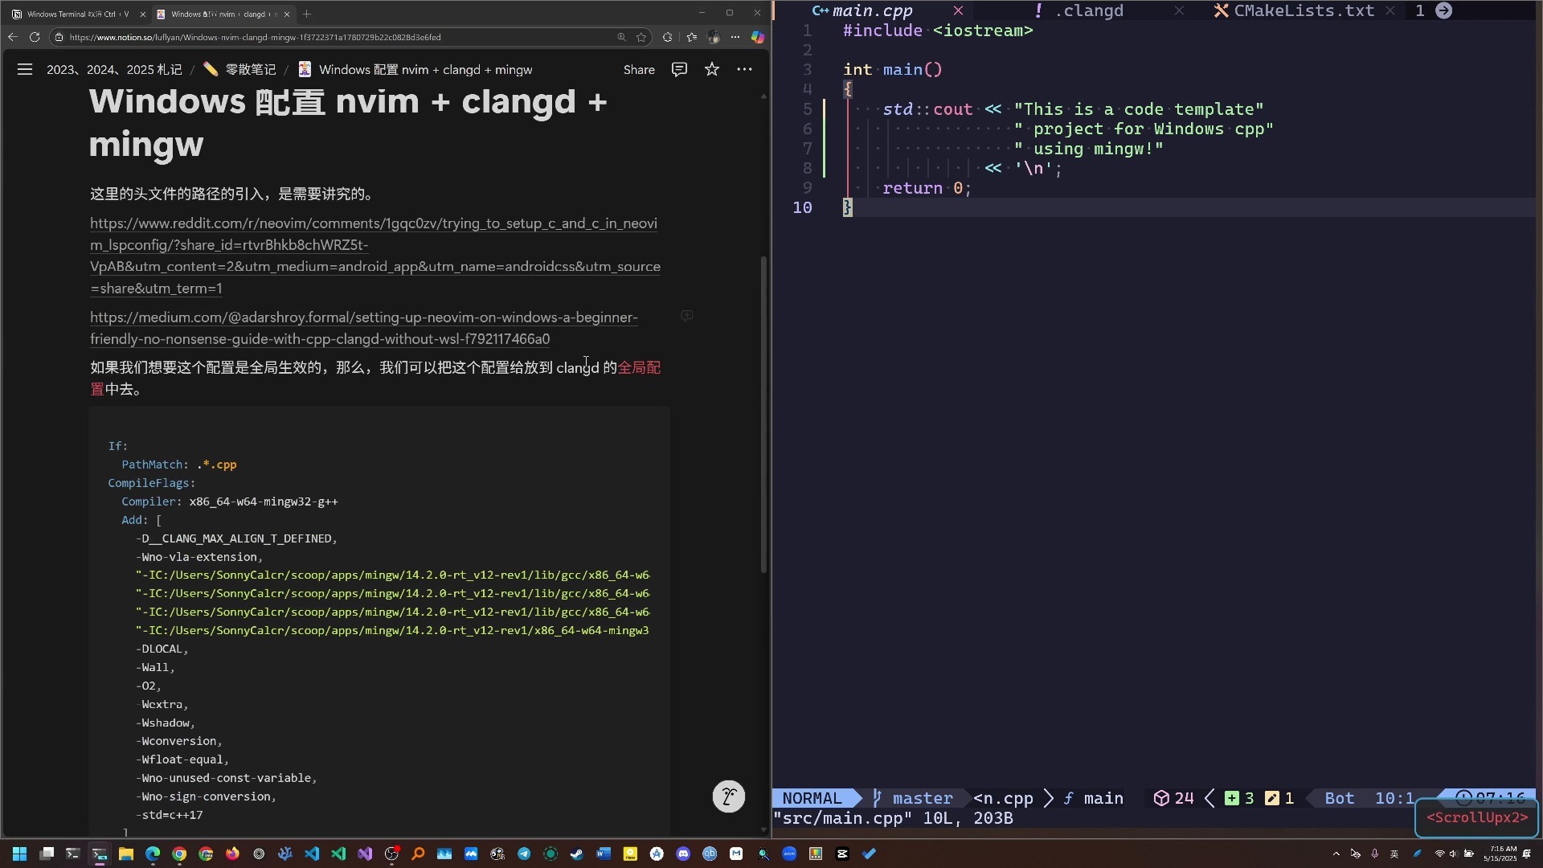This screenshot has width=1543, height=868.
Task: Favorite this Notion page with the star
Action: [712, 70]
